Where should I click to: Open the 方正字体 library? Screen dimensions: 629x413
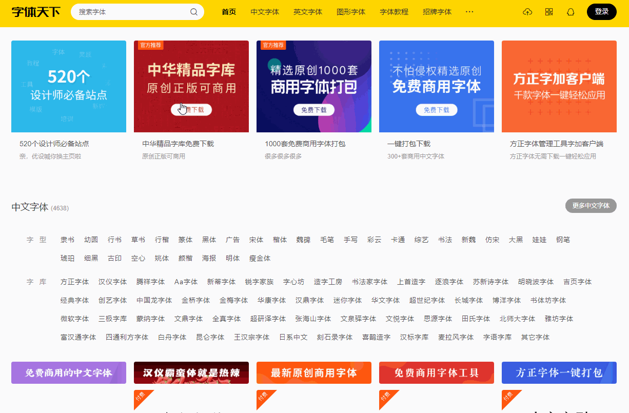coord(74,282)
